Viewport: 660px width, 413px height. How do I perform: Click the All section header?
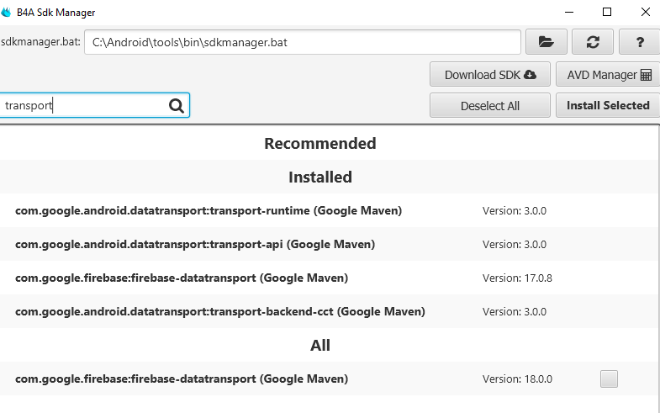(x=320, y=345)
